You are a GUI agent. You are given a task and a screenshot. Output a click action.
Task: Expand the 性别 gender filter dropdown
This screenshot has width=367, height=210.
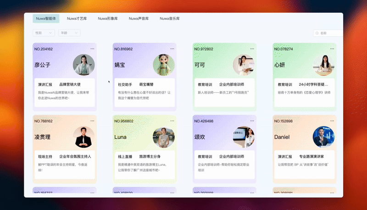(x=44, y=33)
